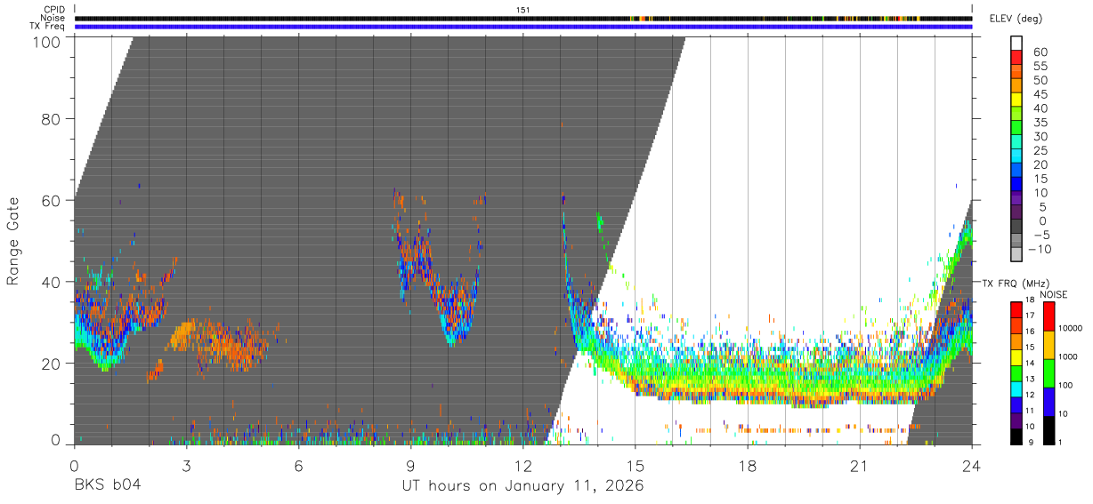This screenshot has width=1093, height=504.
Task: Click UT hours axis tick 21
Action: click(x=860, y=466)
